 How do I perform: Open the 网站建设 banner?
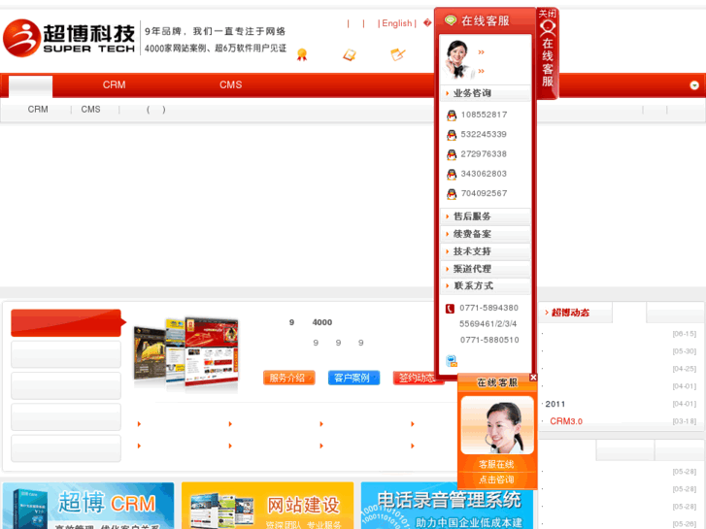pyautogui.click(x=267, y=506)
